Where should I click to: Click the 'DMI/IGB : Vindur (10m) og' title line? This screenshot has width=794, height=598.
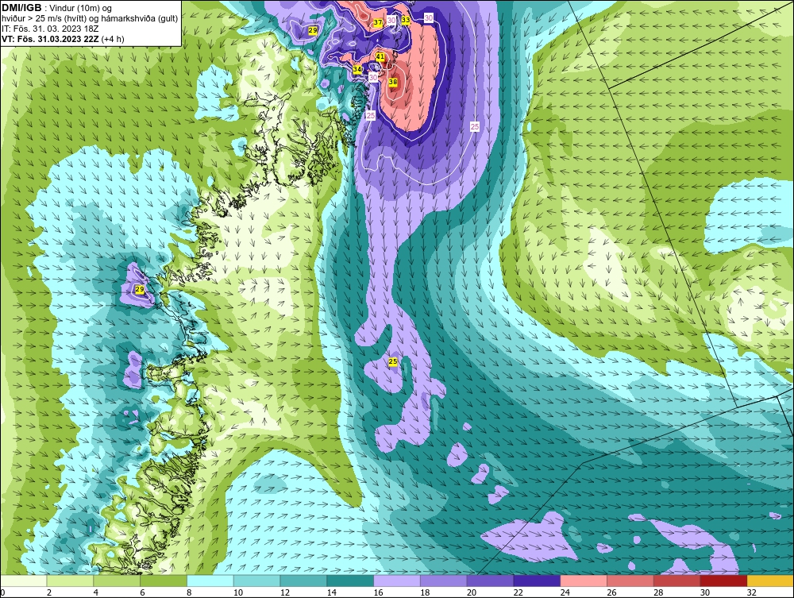pyautogui.click(x=57, y=8)
